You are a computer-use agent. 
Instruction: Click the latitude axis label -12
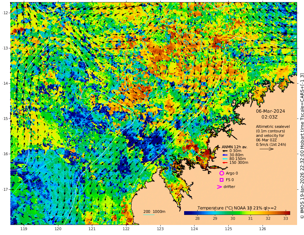pyautogui.click(x=5, y=13)
